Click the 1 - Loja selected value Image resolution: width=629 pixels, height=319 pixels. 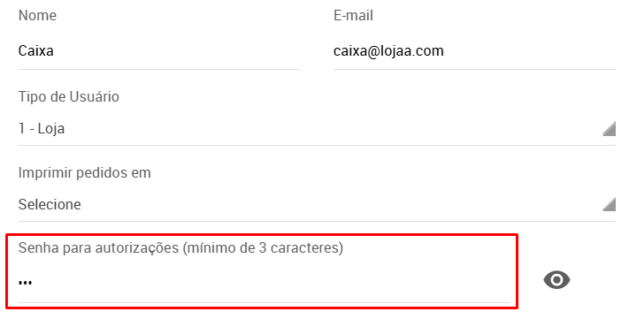(x=42, y=129)
